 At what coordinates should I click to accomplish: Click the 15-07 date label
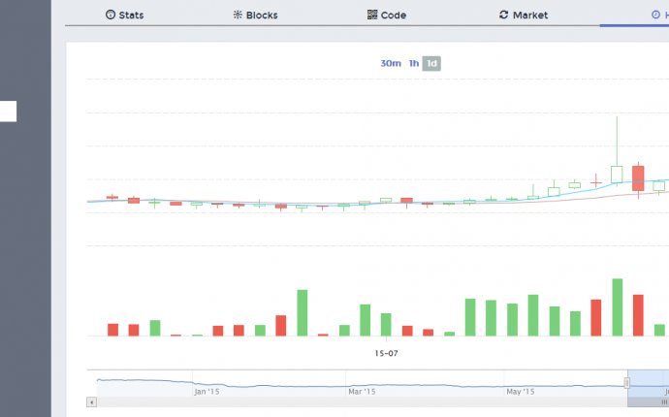point(386,353)
